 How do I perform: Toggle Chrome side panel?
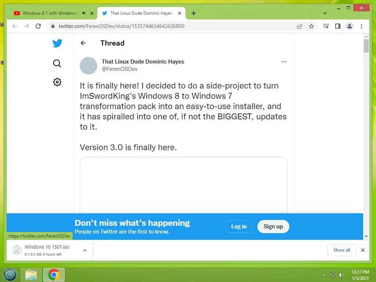coord(338,26)
